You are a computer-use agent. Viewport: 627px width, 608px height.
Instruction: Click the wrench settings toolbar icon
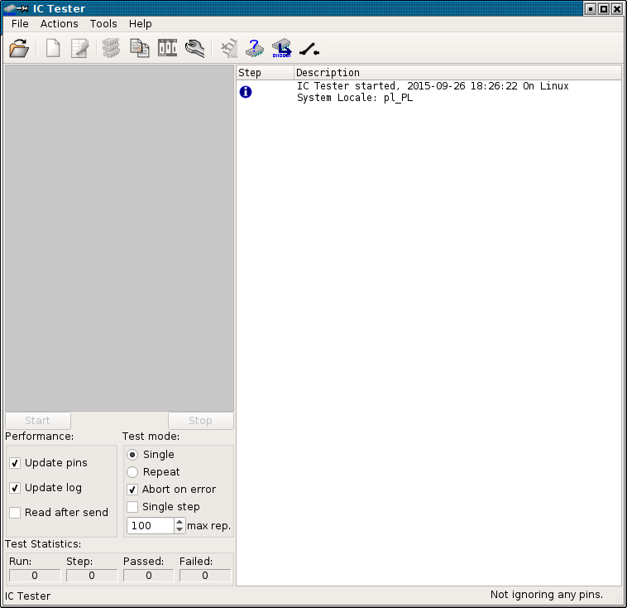tap(195, 49)
